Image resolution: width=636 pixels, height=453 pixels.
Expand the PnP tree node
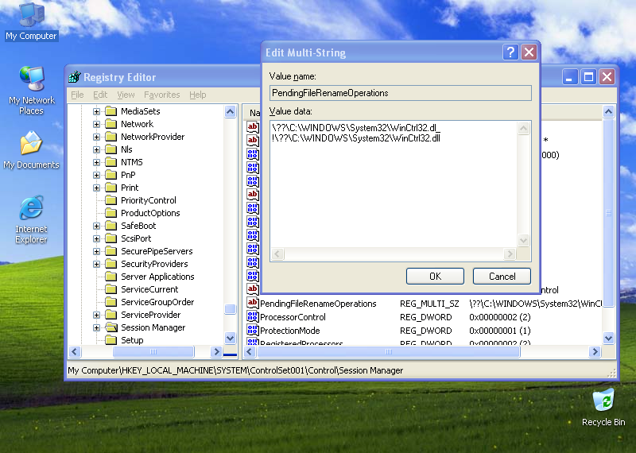[96, 175]
